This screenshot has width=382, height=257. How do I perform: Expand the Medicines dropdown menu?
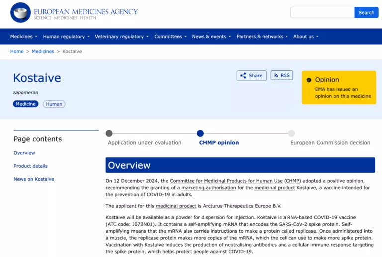tap(24, 37)
